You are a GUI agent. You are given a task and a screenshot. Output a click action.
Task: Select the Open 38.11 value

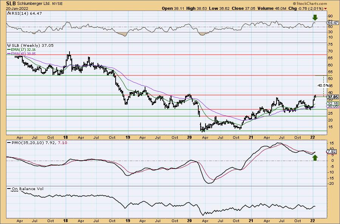click(173, 8)
